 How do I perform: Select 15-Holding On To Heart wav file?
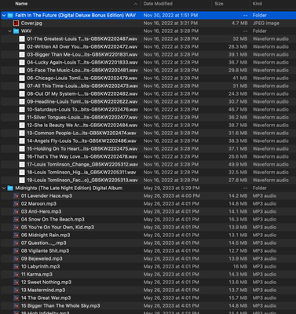point(82,149)
